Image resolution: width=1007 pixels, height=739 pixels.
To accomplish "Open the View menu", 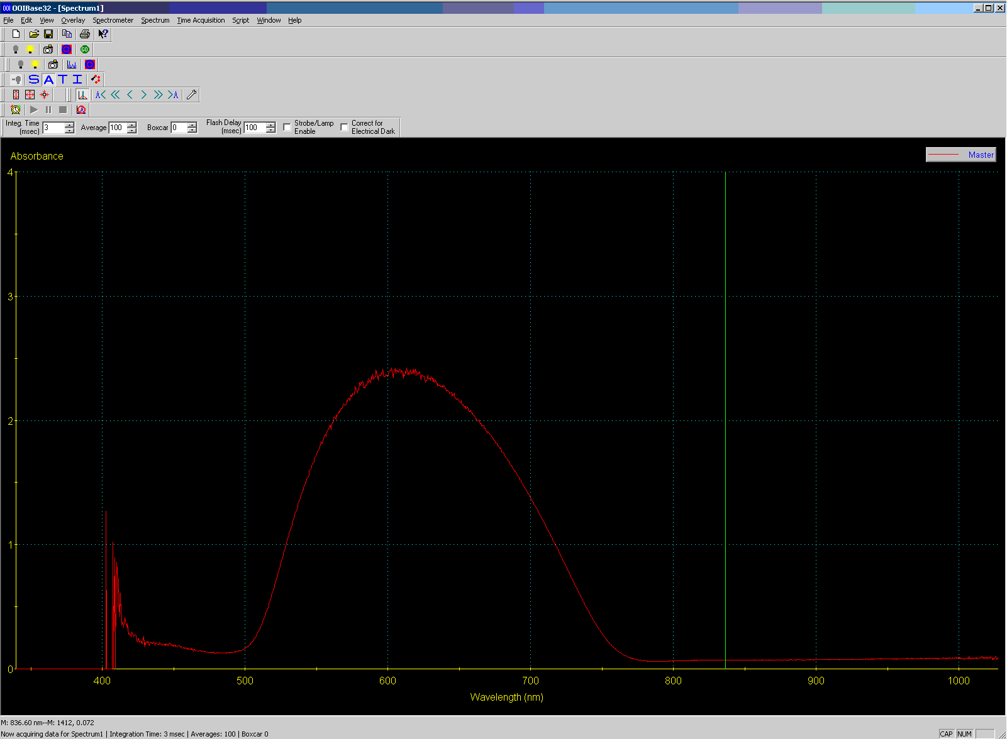I will tap(47, 20).
